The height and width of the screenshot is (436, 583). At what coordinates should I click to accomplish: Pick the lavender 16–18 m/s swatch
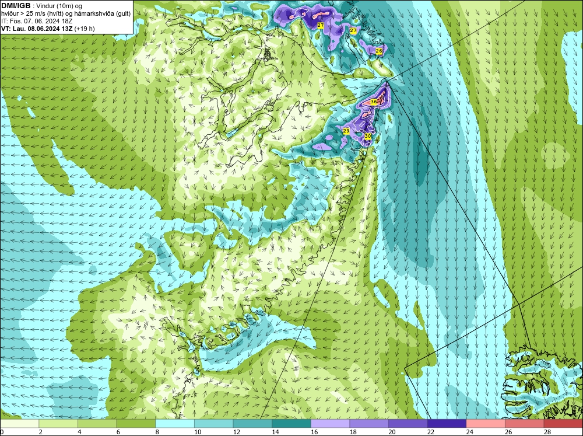tap(330, 424)
